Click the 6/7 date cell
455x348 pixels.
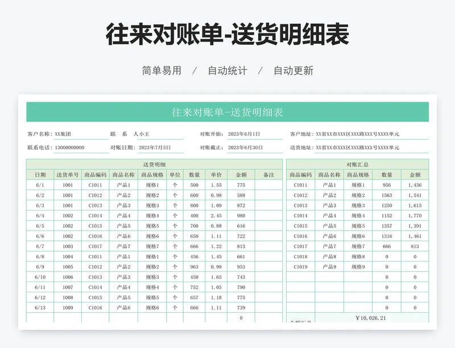(40, 246)
